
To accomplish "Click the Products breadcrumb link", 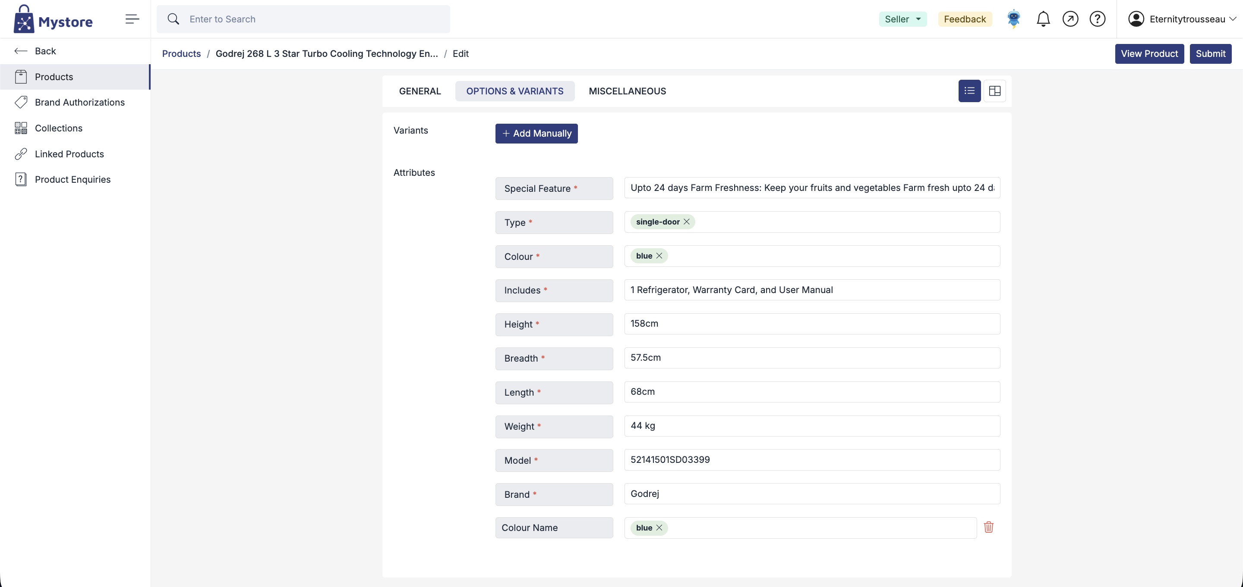I will pos(181,53).
